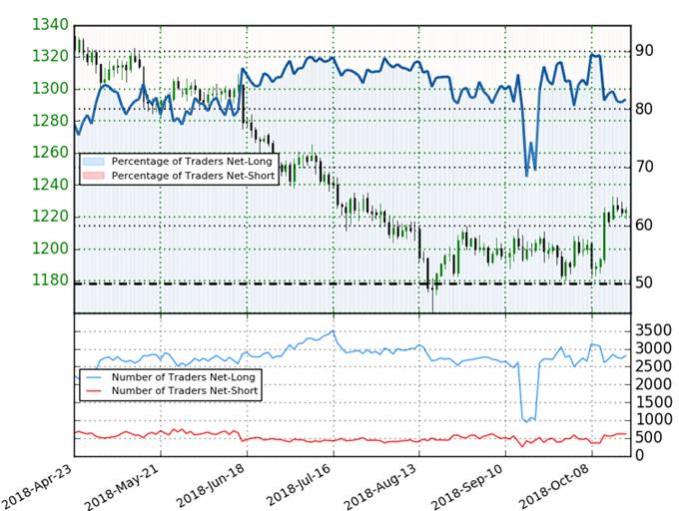
Task: Click the red line legend marker for Net-Short count
Action: (x=94, y=390)
